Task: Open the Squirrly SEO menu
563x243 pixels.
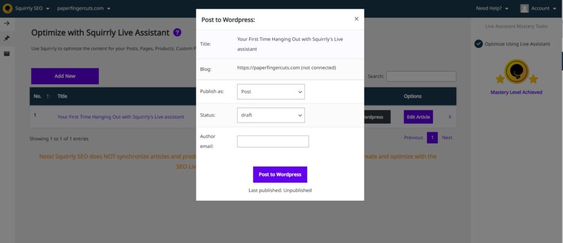Action: (x=32, y=8)
